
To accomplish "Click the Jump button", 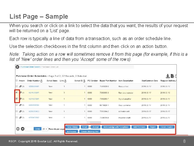I will 37,129.
